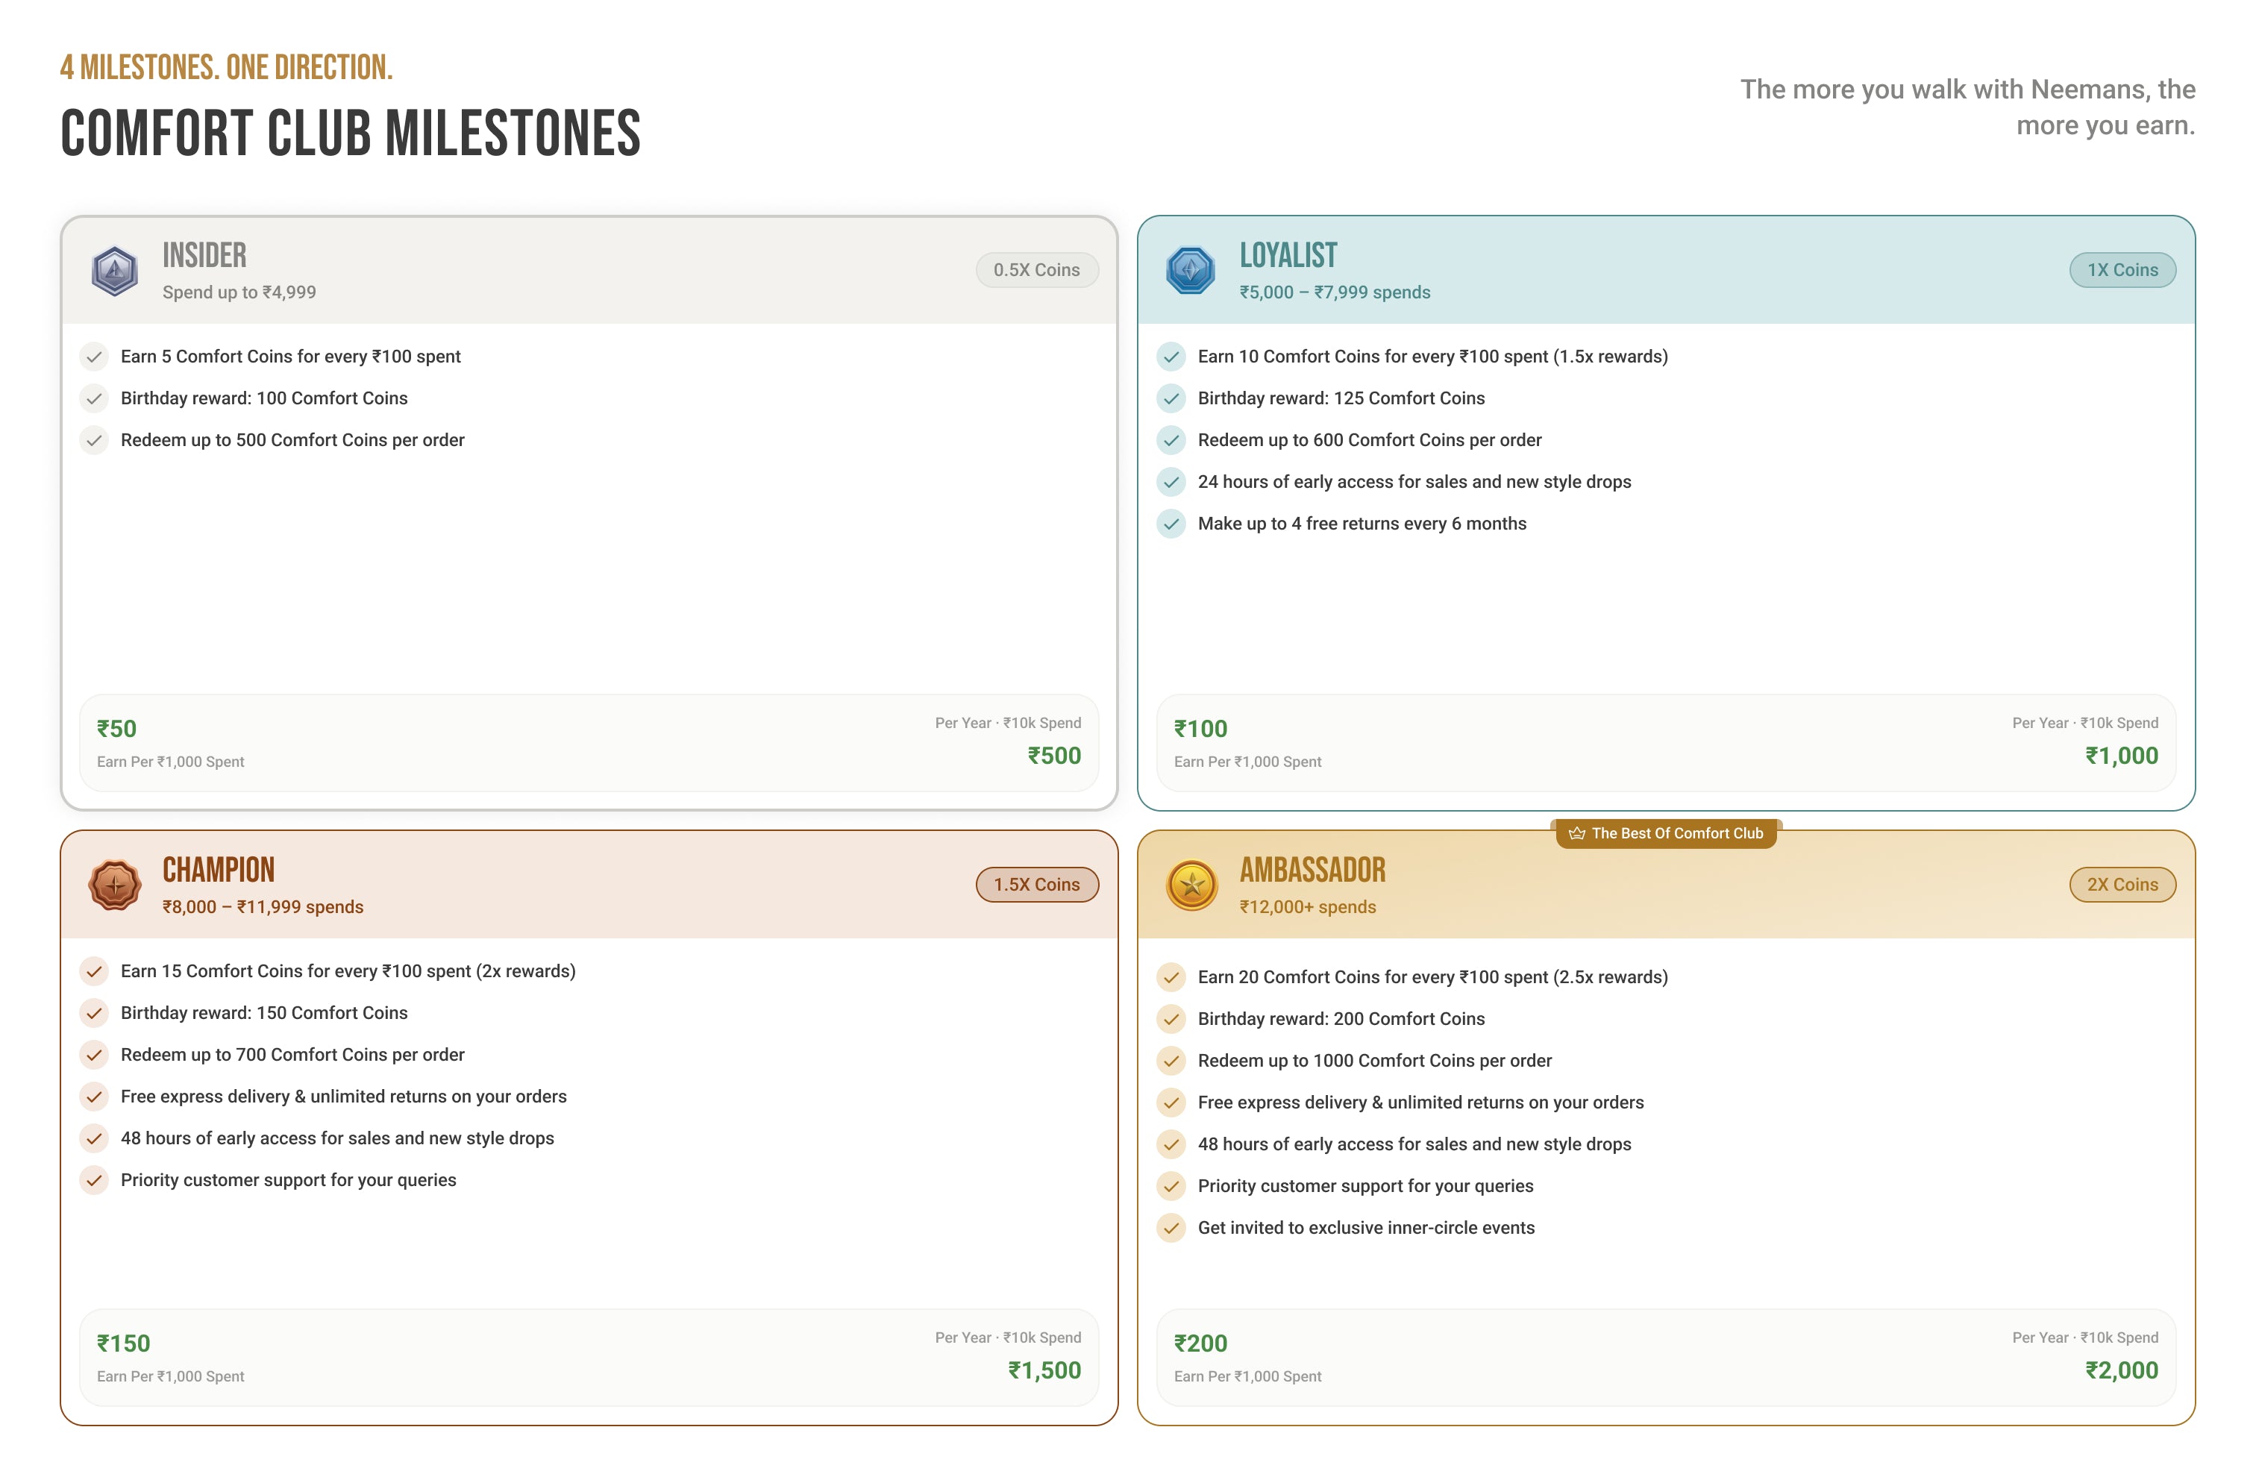Click the checkmark beside 'Birthday reward: 100 Comfort Coins'

click(94, 398)
